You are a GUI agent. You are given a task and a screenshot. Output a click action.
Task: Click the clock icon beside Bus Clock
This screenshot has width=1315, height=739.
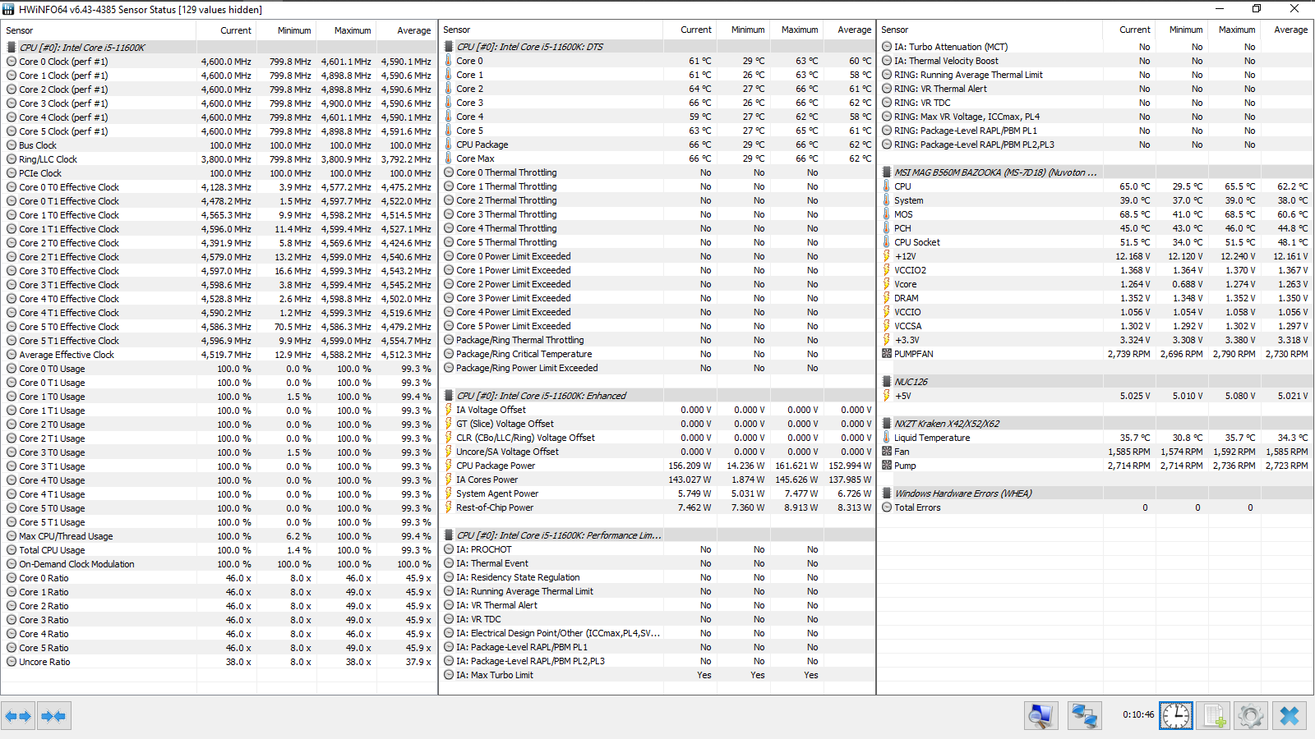[12, 145]
